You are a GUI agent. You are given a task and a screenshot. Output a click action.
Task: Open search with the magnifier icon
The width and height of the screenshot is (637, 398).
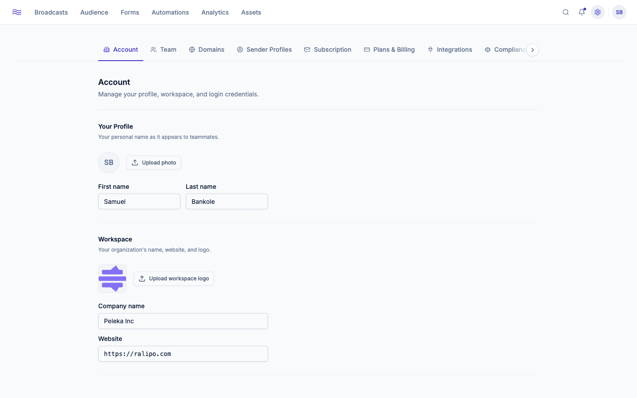[566, 12]
